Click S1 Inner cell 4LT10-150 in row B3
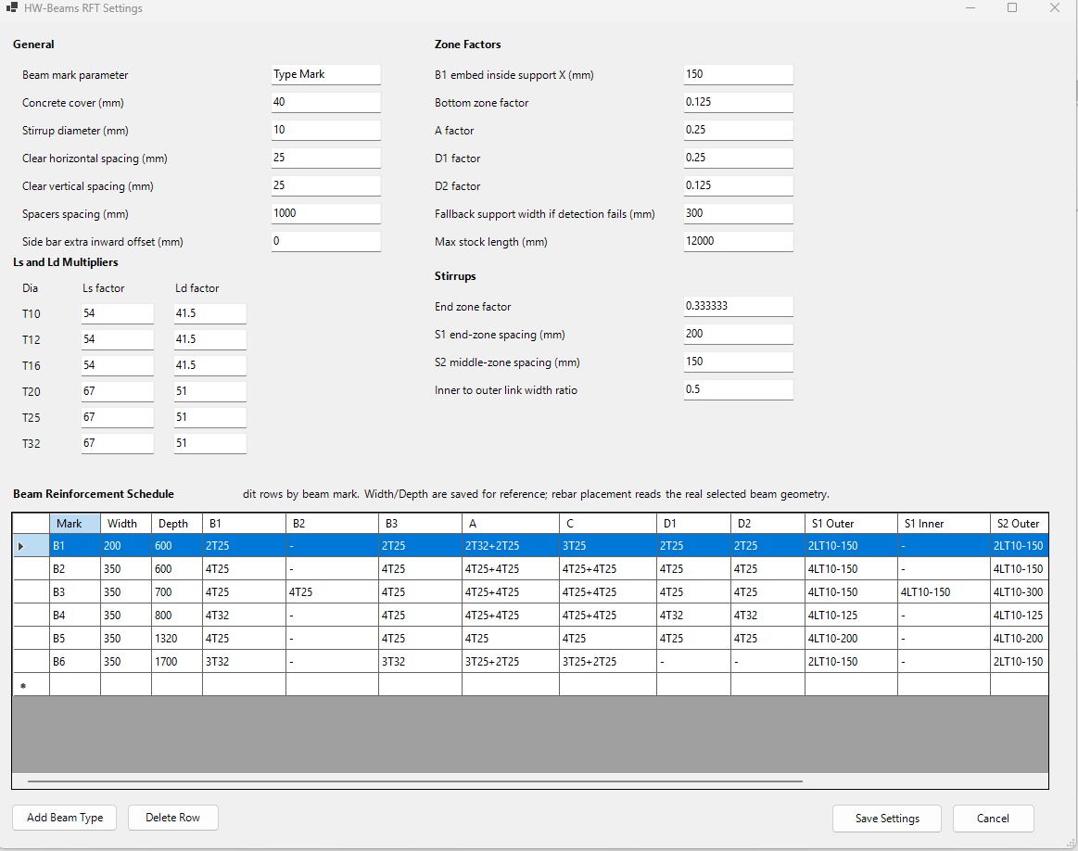This screenshot has width=1078, height=851. point(944,592)
